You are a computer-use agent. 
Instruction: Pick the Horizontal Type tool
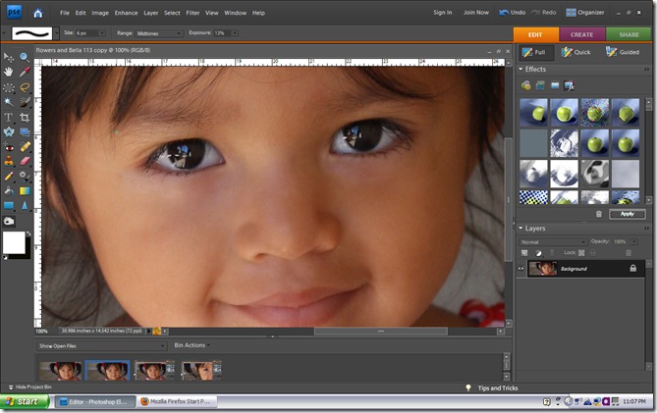[9, 117]
